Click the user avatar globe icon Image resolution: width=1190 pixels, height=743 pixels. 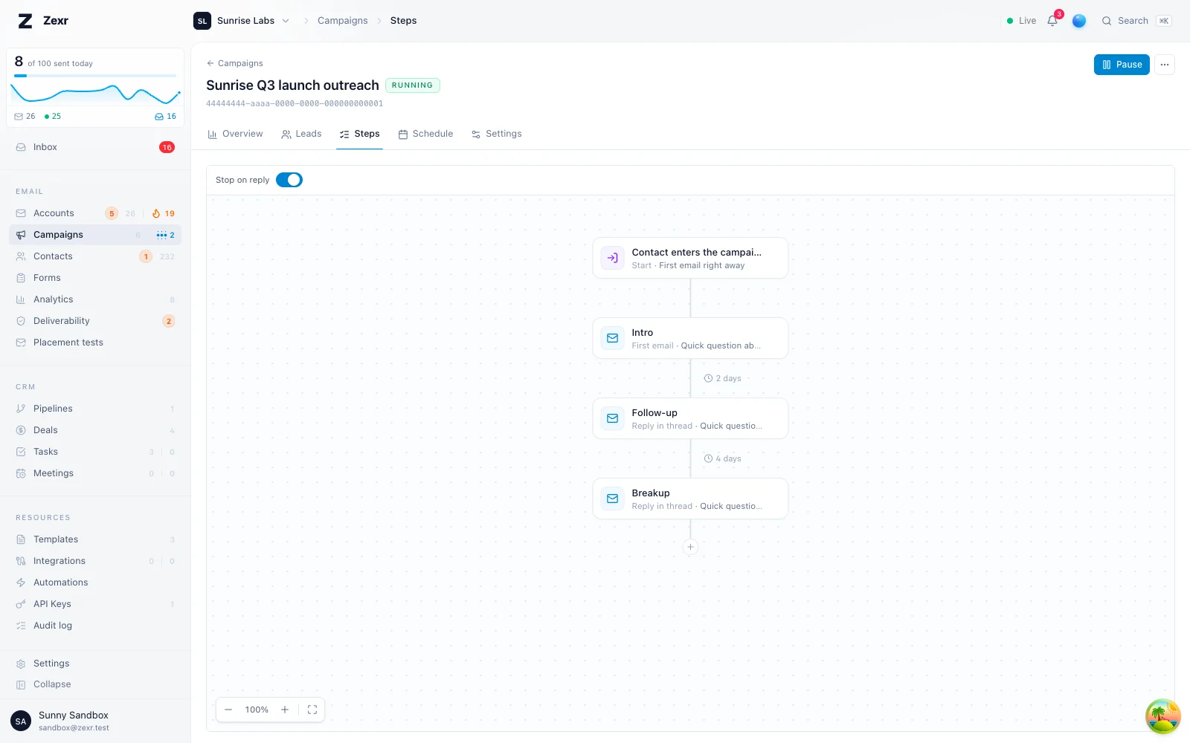click(1079, 21)
